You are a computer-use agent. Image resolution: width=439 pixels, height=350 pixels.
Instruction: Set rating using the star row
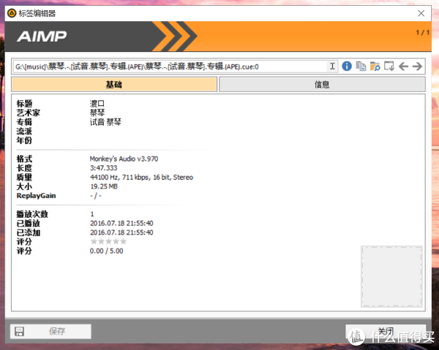[108, 241]
